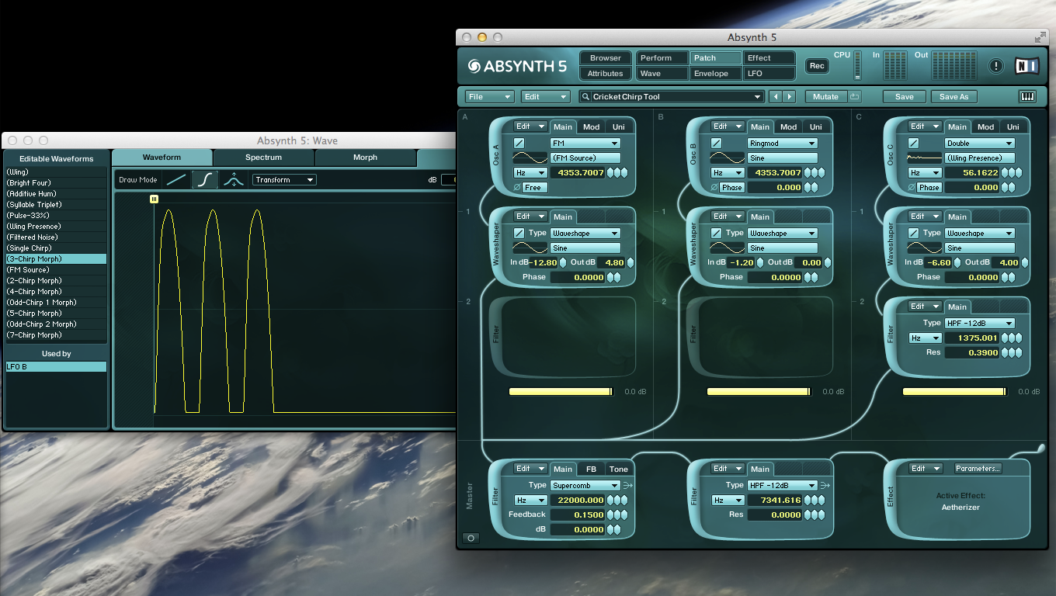
Task: Toggle Osc B Phase mode button
Action: [x=732, y=188]
